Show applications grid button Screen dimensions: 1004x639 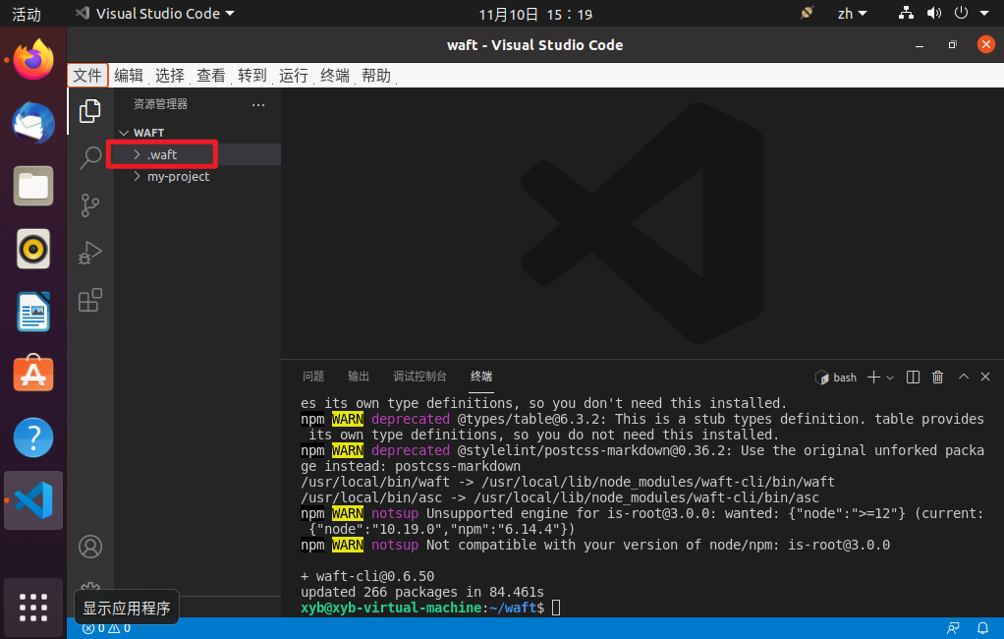pyautogui.click(x=33, y=607)
